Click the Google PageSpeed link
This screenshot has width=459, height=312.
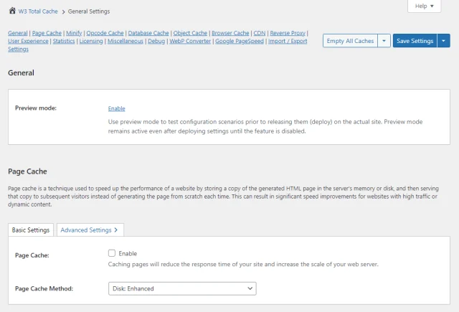pos(240,42)
